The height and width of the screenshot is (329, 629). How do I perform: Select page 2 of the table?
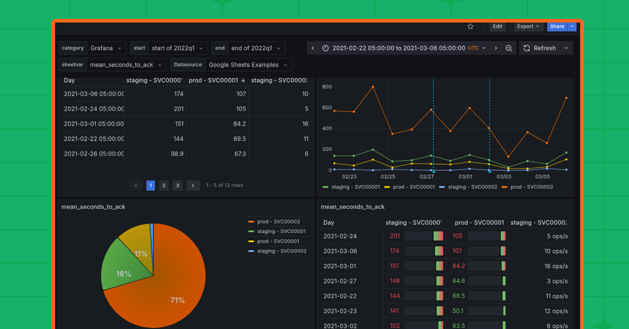pyautogui.click(x=164, y=185)
